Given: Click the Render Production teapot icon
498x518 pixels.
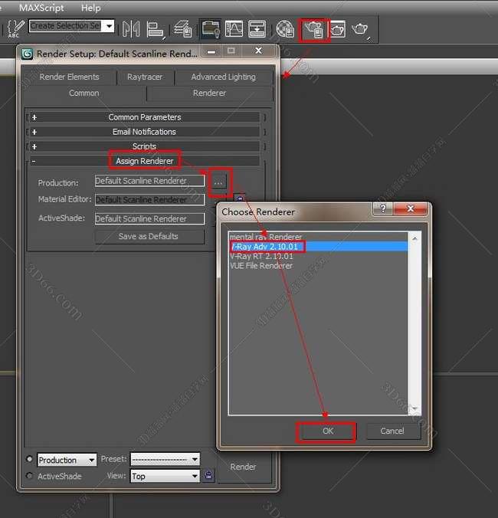Looking at the screenshot, I should pyautogui.click(x=361, y=30).
